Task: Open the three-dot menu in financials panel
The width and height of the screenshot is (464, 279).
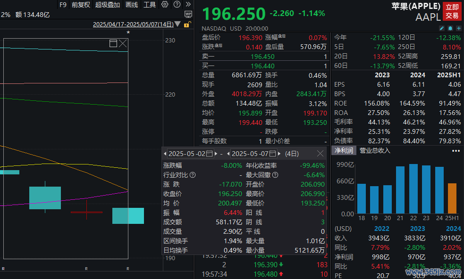Action: click(456, 151)
